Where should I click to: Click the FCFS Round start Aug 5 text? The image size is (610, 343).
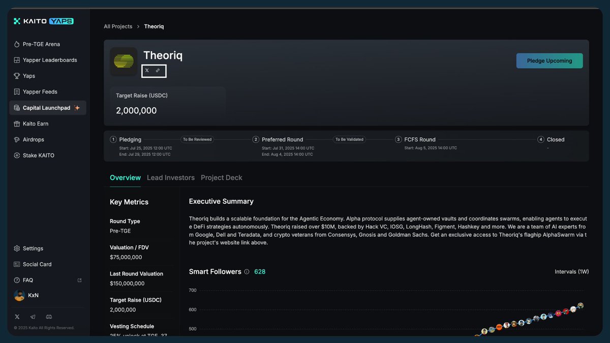point(431,148)
